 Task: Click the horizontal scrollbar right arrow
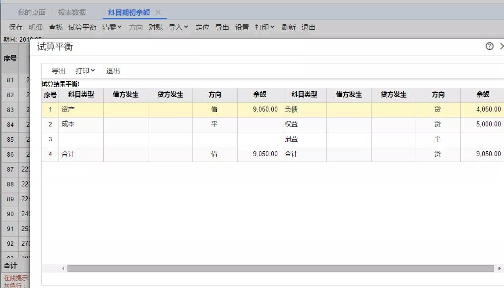[499, 268]
